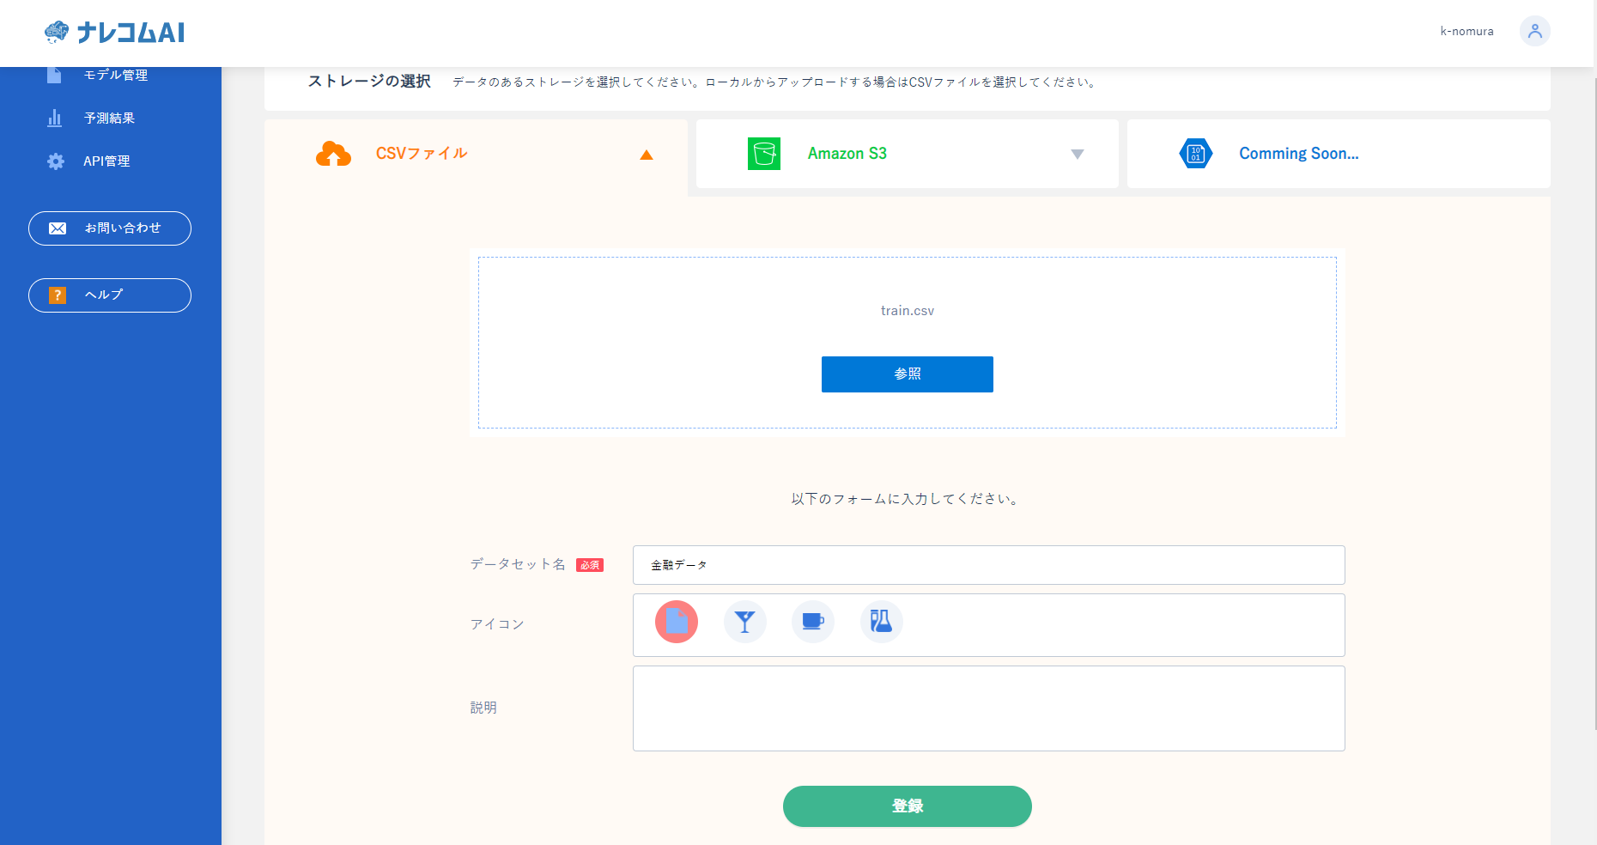Click the green Amazon S3 bucket icon
Image resolution: width=1597 pixels, height=845 pixels.
pyautogui.click(x=764, y=154)
